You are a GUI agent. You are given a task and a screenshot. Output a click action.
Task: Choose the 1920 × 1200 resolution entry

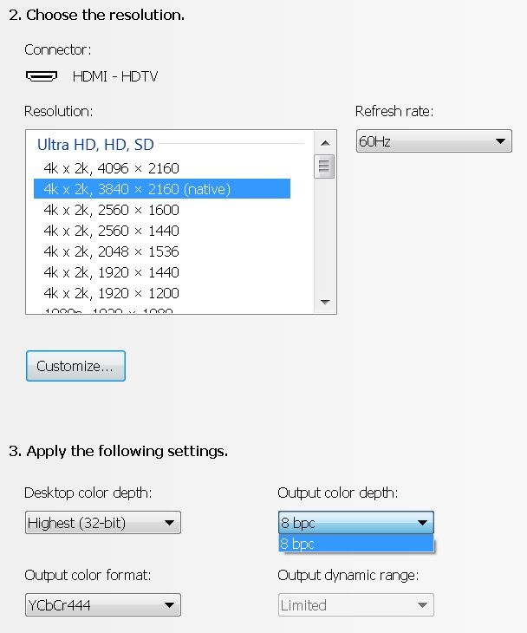[112, 293]
